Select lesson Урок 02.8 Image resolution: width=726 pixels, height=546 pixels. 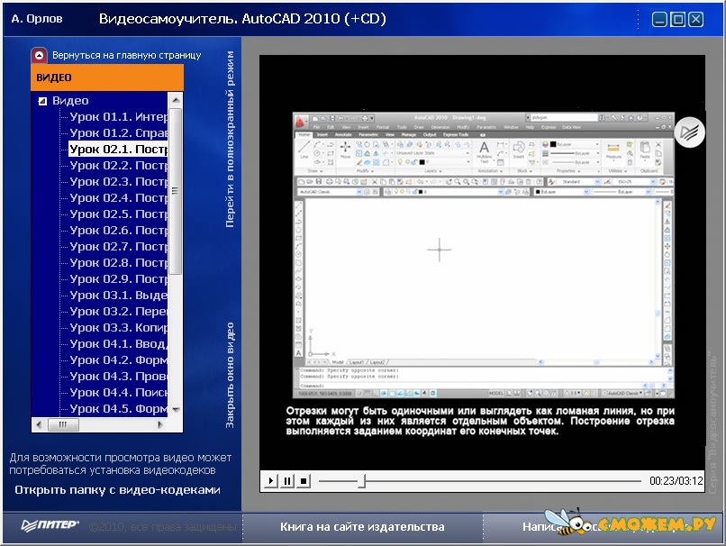(119, 262)
